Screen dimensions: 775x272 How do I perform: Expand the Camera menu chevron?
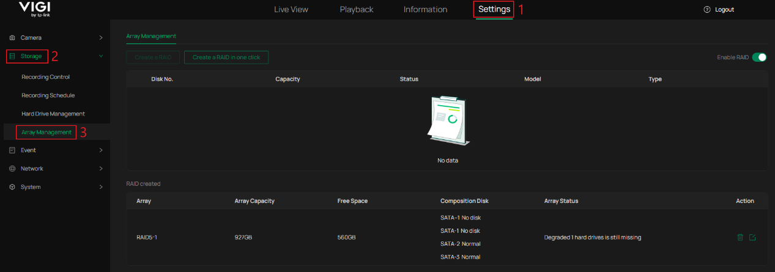(x=101, y=38)
